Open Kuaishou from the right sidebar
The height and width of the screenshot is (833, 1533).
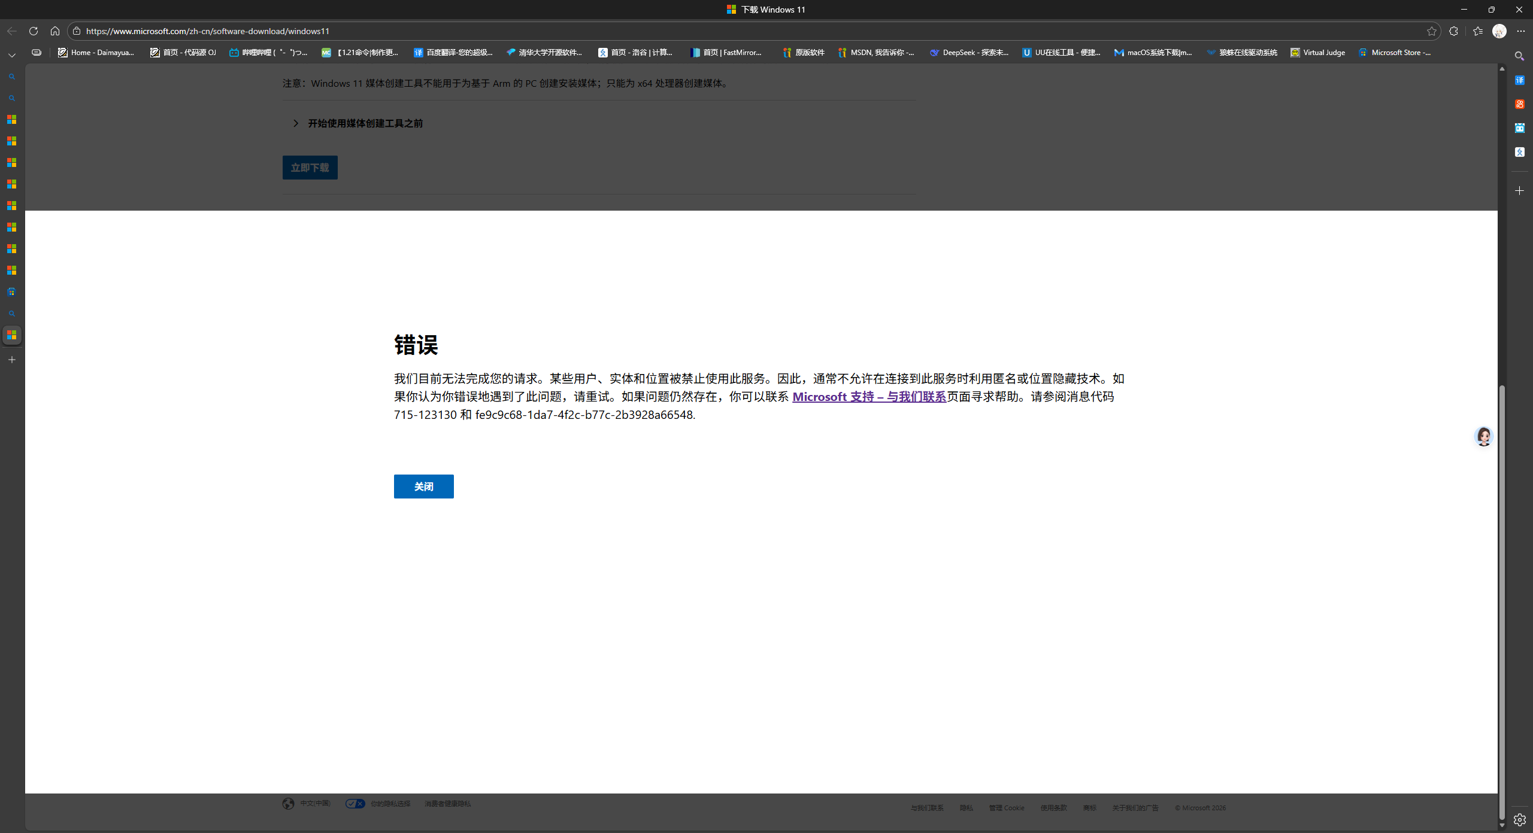coord(1520,104)
